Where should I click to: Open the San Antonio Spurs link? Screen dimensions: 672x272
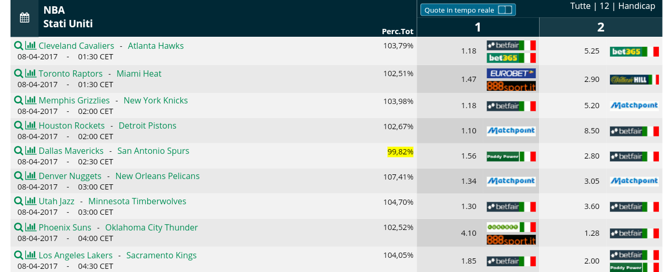coord(153,151)
